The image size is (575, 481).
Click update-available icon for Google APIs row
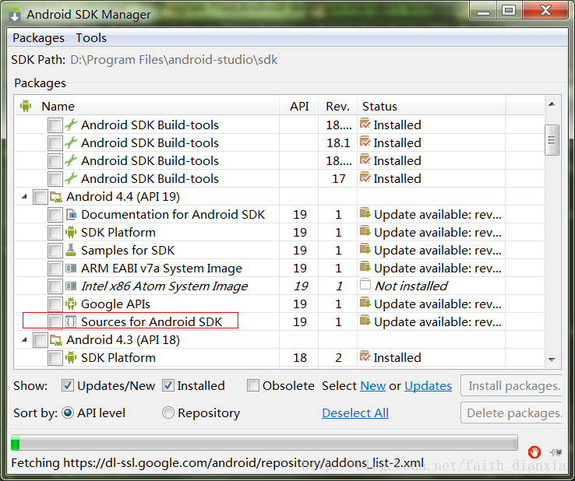pos(365,303)
